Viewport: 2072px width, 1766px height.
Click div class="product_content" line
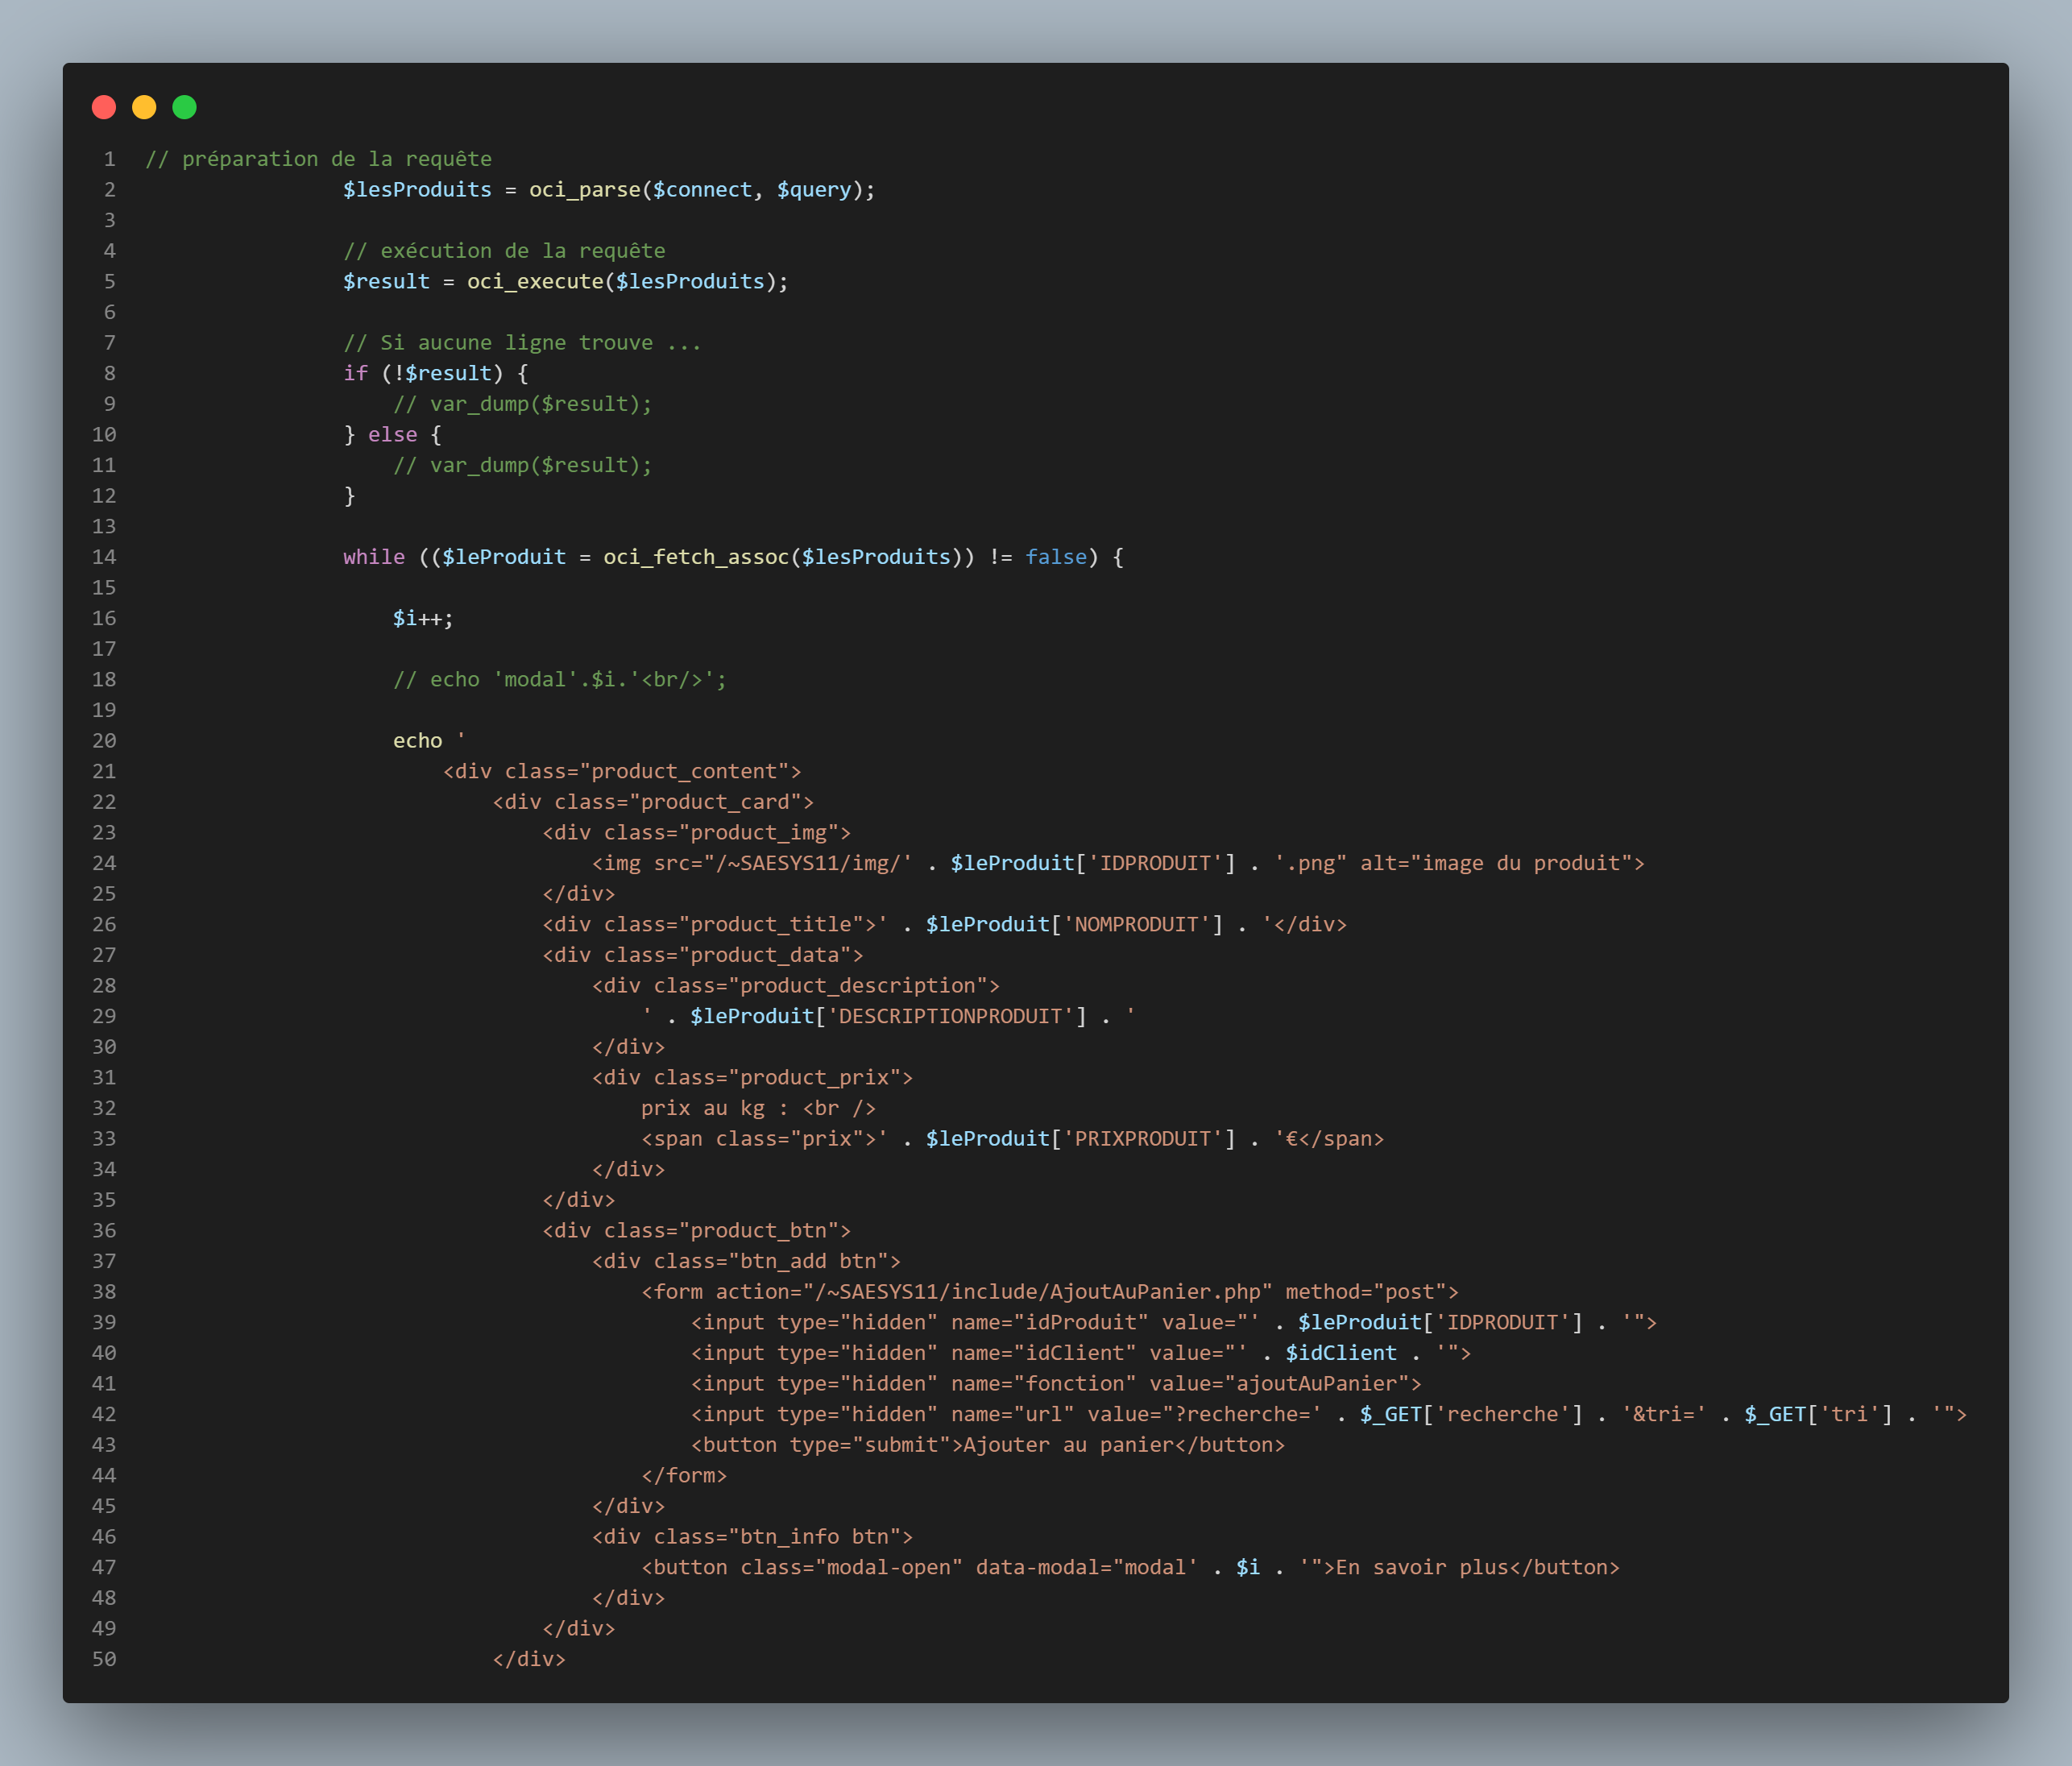(x=622, y=772)
